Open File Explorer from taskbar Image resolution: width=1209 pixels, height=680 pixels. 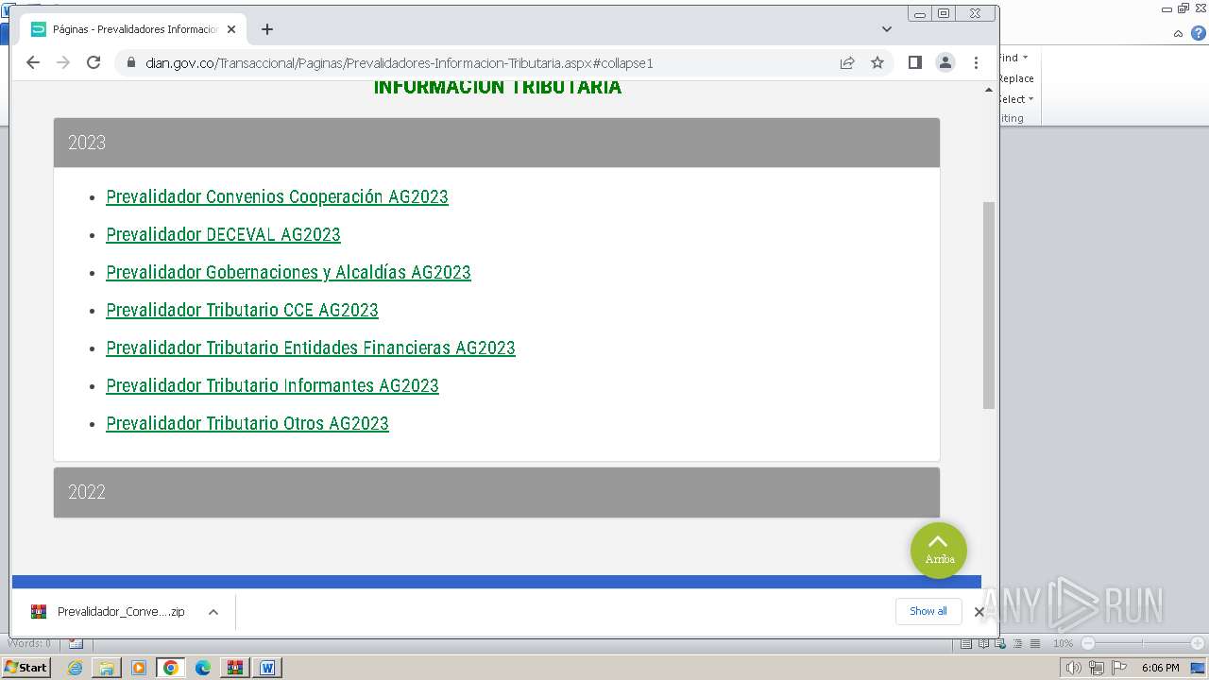107,668
